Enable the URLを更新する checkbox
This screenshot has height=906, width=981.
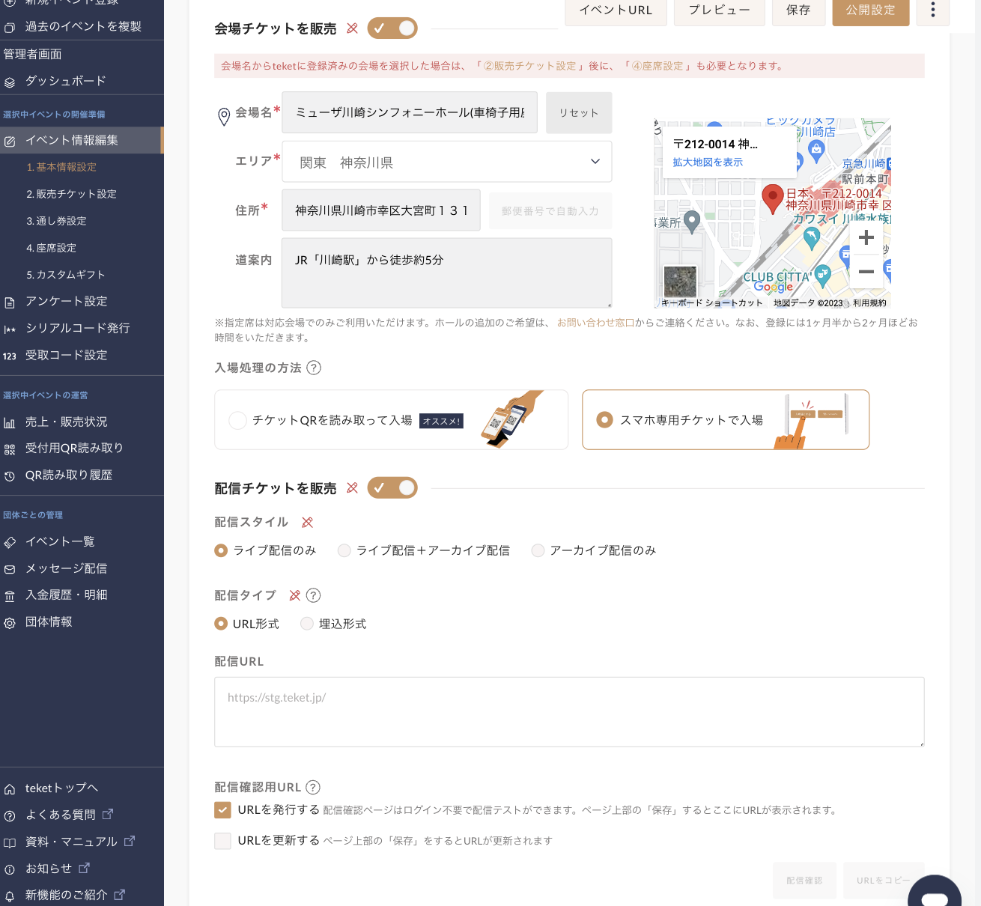(x=222, y=841)
